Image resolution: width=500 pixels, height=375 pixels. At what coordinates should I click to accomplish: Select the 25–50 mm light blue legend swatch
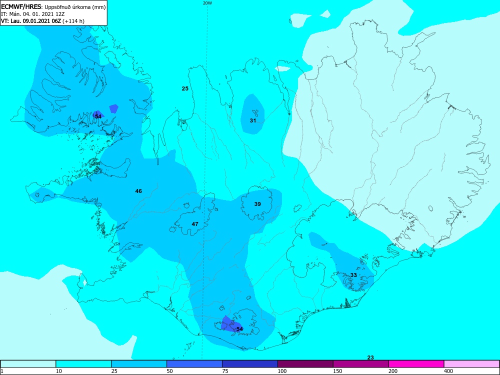click(139, 364)
